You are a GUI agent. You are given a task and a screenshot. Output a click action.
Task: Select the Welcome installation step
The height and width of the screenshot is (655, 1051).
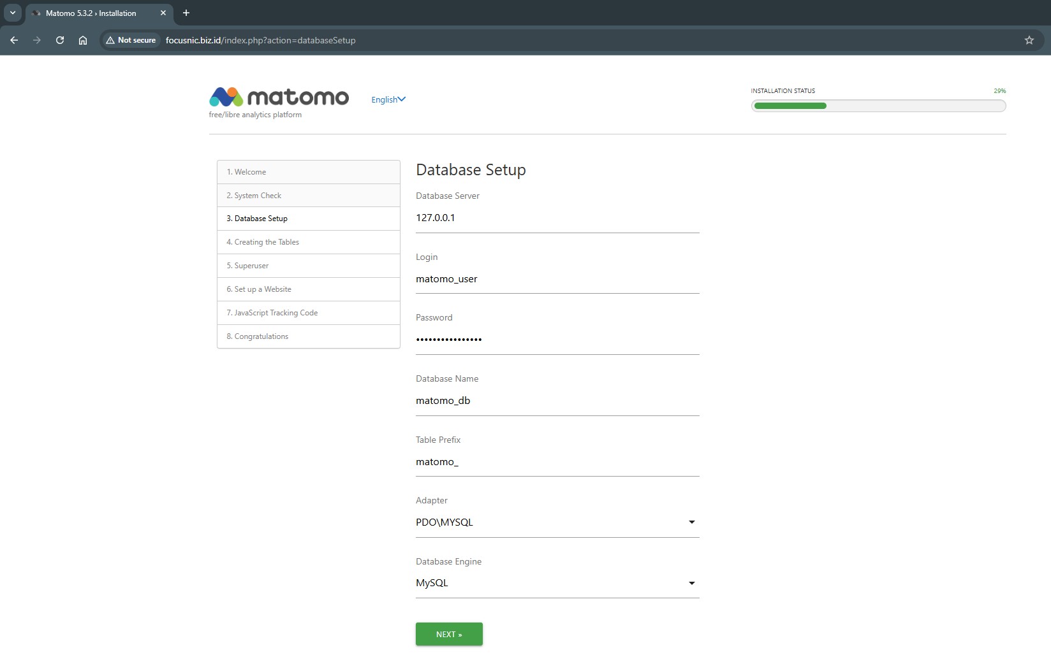pyautogui.click(x=309, y=172)
